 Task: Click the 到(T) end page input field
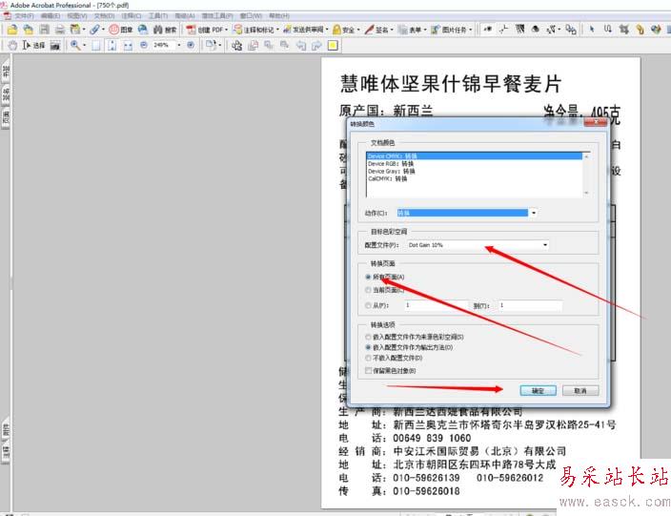[x=530, y=305]
